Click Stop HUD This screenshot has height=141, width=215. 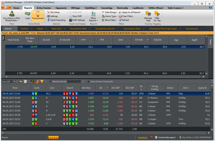pos(76,16)
